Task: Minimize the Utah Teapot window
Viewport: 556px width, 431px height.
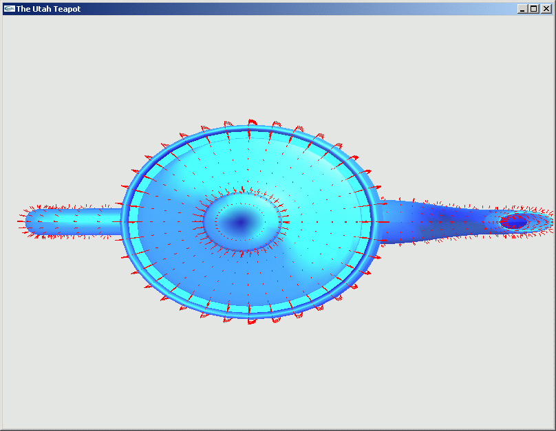Action: click(x=522, y=9)
